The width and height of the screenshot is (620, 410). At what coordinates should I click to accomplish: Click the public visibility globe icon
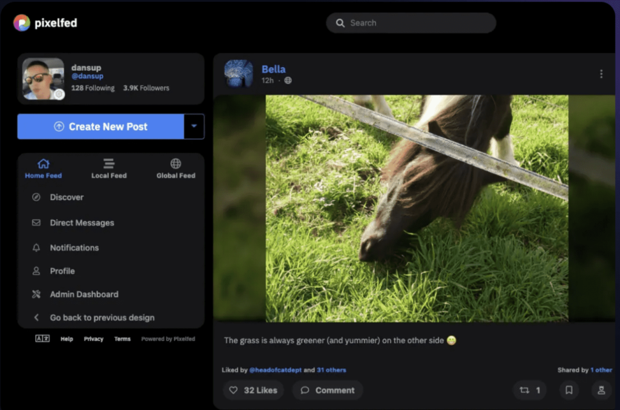pos(288,81)
